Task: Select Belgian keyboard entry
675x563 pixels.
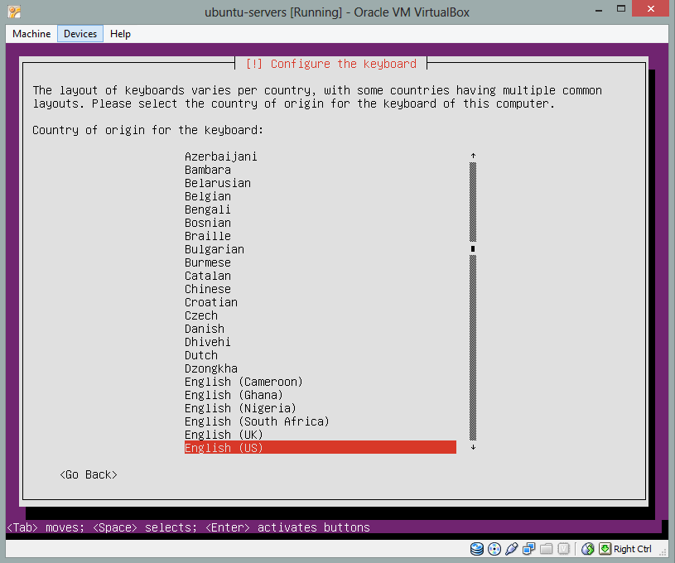Action: [208, 196]
